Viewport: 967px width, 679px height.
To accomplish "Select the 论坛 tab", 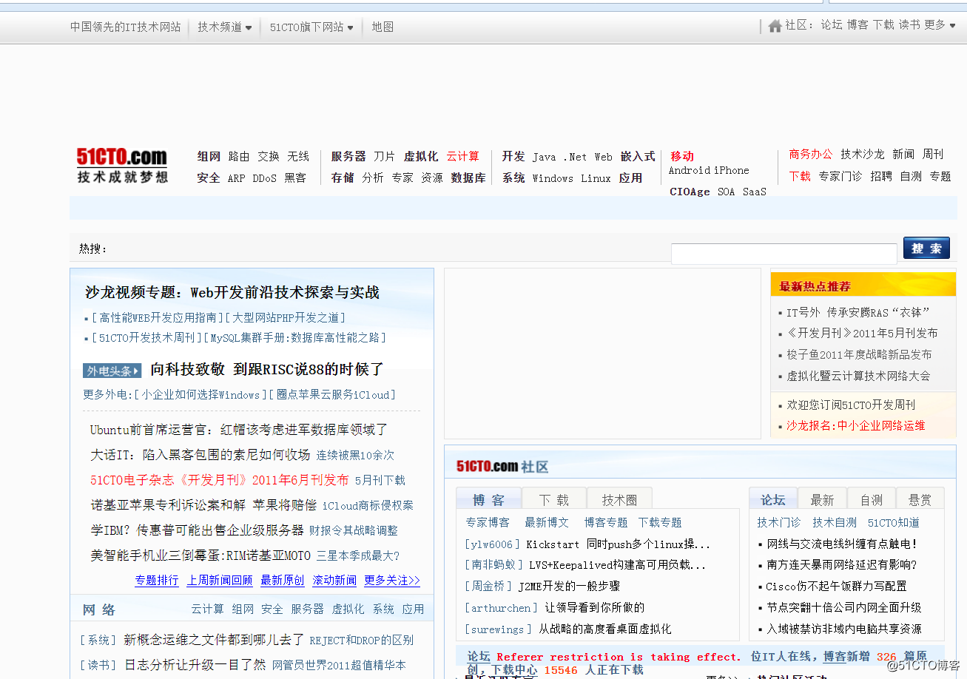I will [x=773, y=500].
